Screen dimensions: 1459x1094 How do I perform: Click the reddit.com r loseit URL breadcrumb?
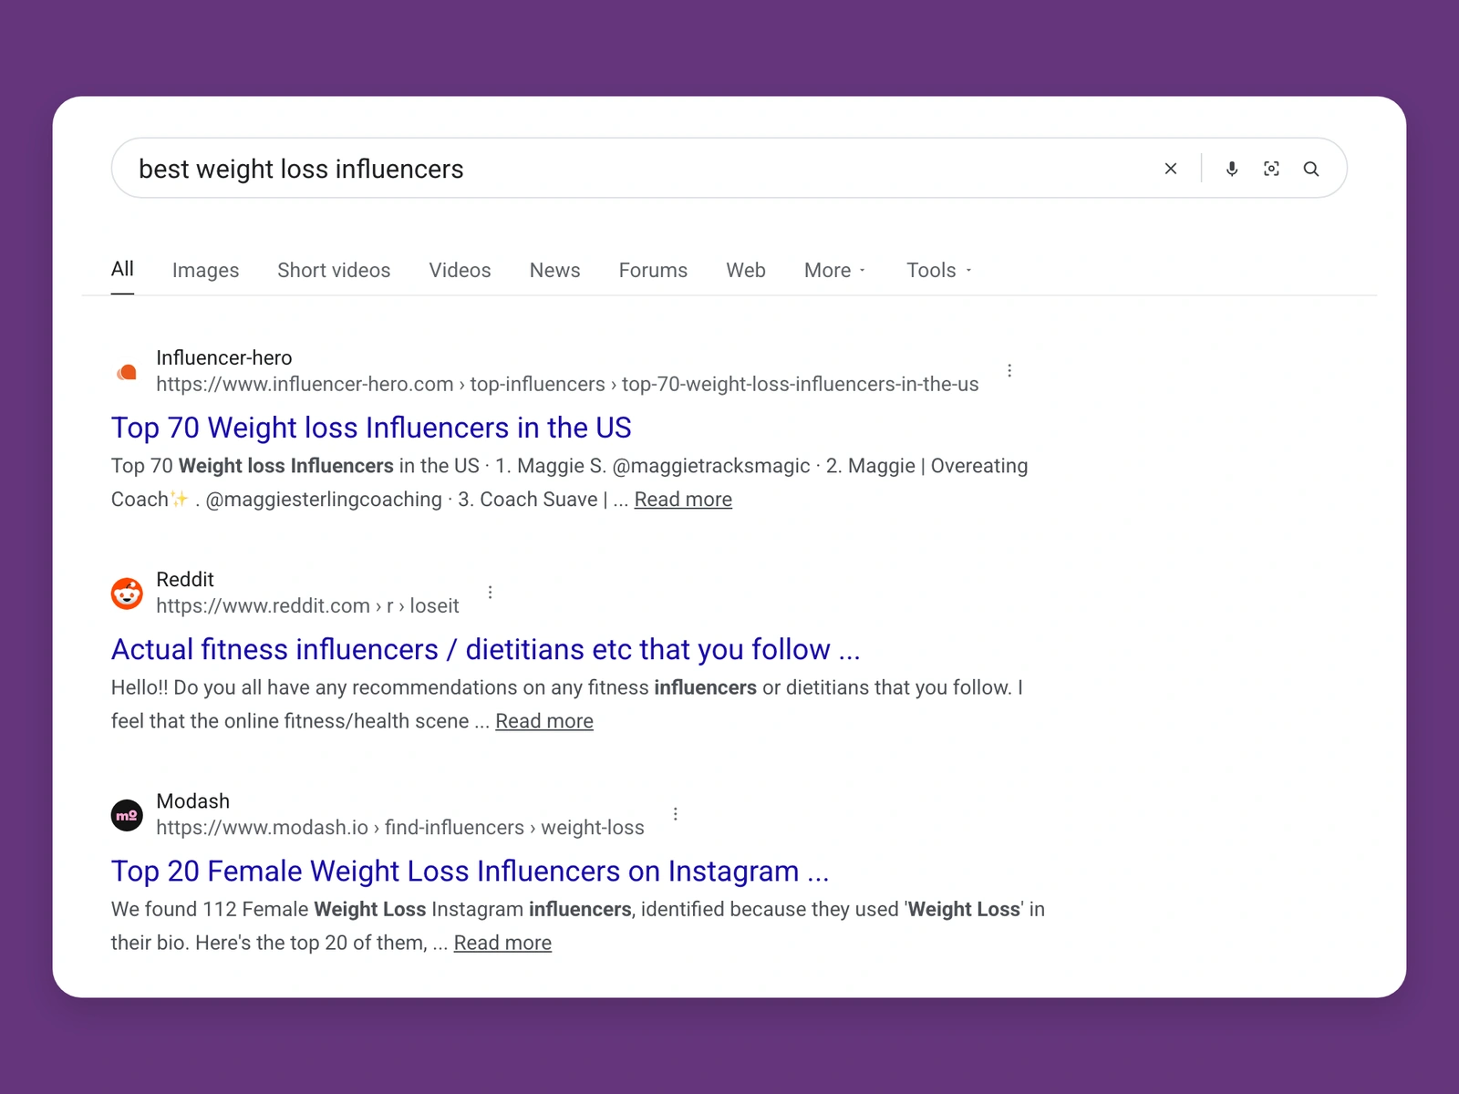307,605
